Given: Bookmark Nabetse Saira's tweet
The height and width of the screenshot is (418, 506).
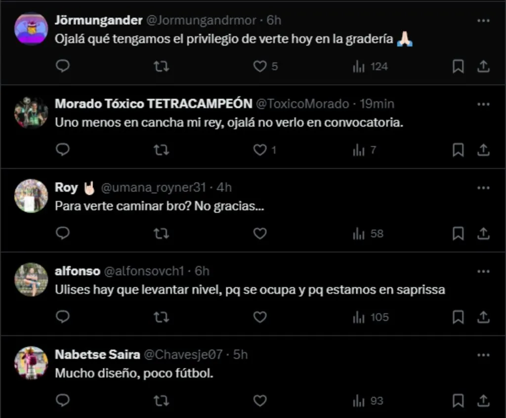Looking at the screenshot, I should click(x=459, y=401).
